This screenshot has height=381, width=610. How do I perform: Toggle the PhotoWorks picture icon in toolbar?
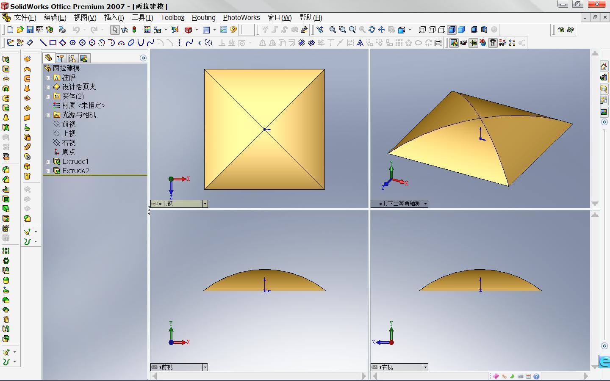pos(454,43)
